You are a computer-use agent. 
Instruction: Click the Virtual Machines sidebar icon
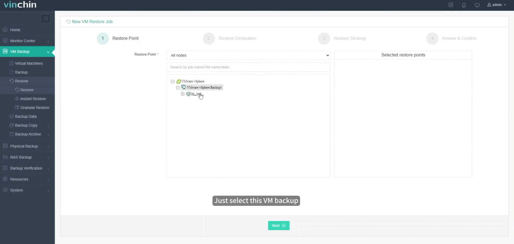point(12,63)
